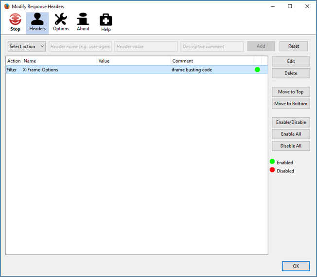Click the green status dot of X-Frame-Options

click(x=257, y=70)
